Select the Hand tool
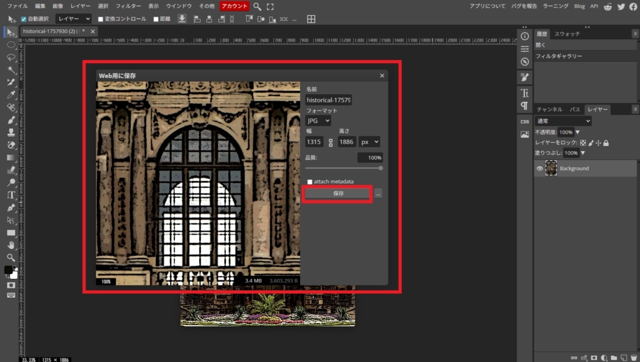Image resolution: width=640 pixels, height=362 pixels. point(11,245)
